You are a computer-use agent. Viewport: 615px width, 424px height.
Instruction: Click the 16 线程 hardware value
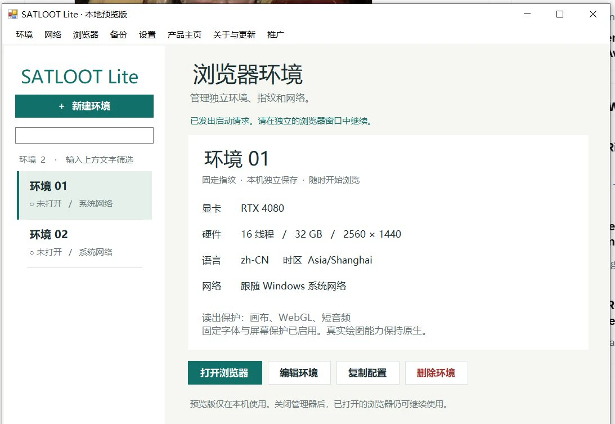258,234
